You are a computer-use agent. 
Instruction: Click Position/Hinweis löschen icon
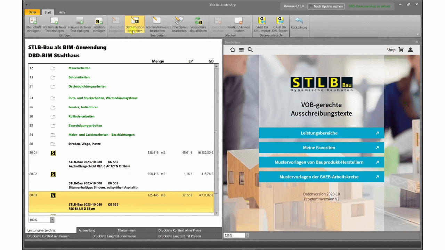click(239, 20)
